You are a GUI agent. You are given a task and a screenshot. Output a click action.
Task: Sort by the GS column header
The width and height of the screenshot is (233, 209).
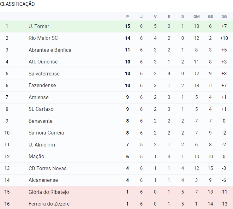pos(210,17)
